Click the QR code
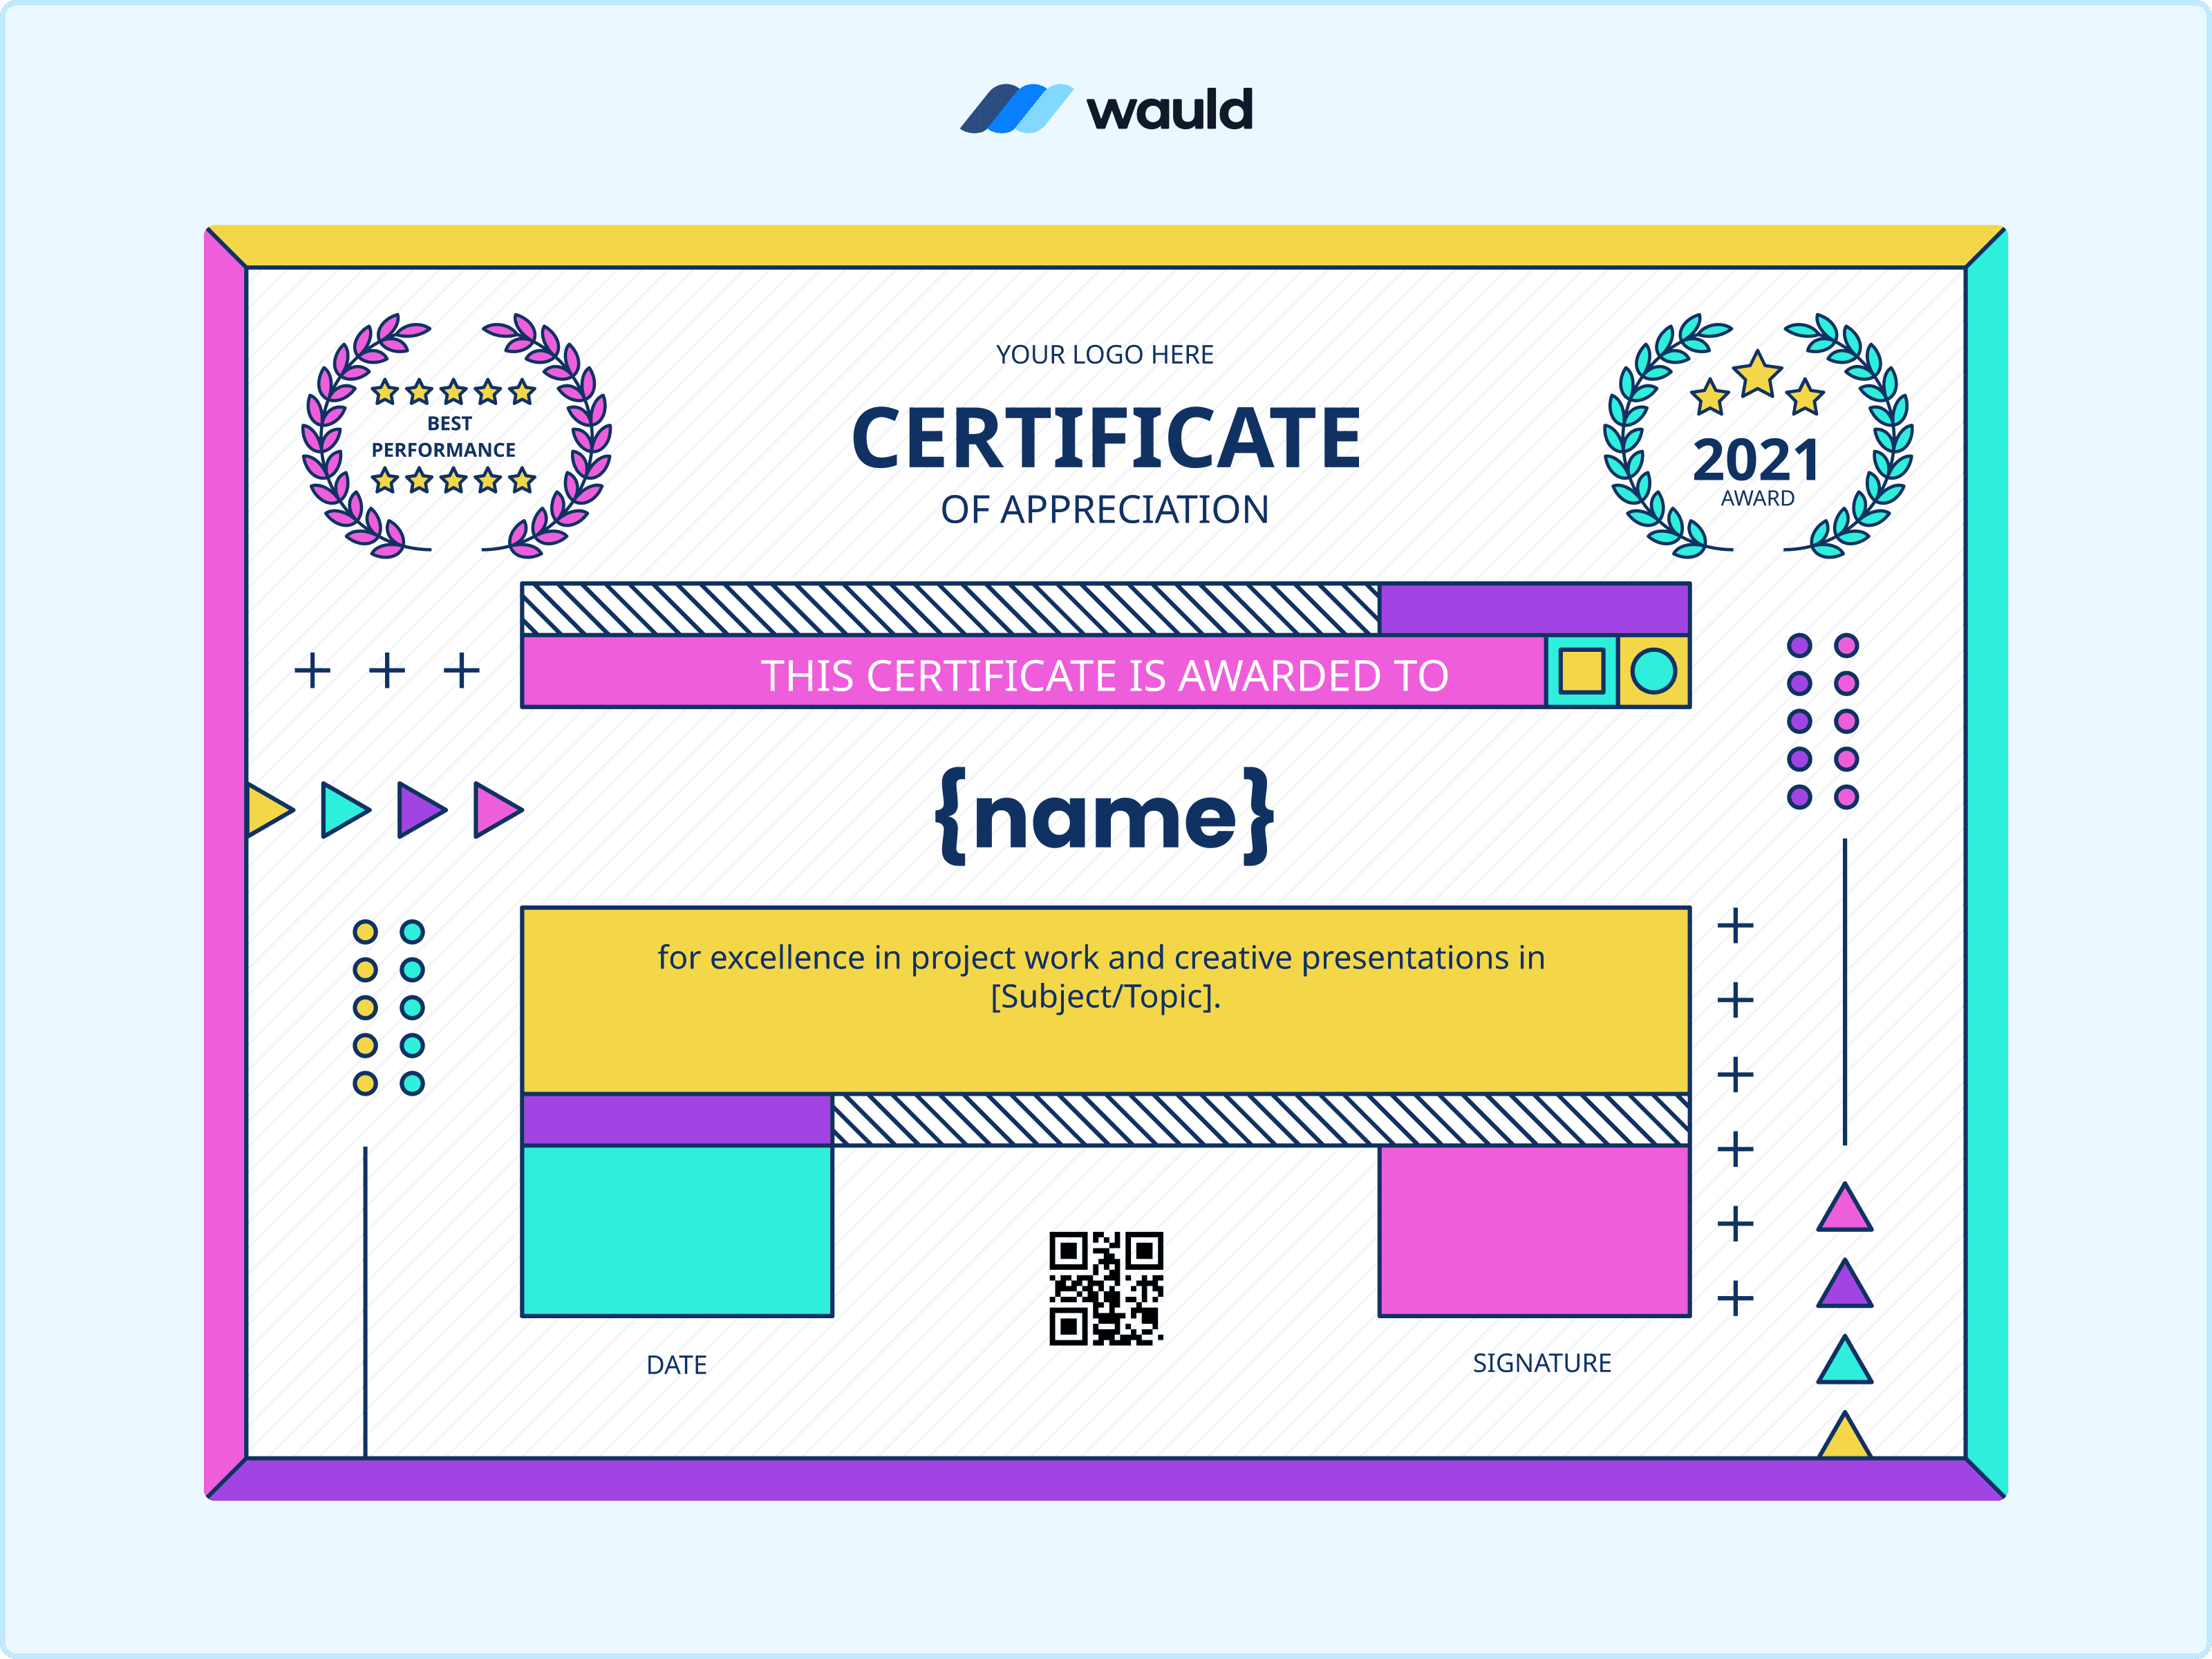This screenshot has width=2212, height=1659. coord(1105,1288)
